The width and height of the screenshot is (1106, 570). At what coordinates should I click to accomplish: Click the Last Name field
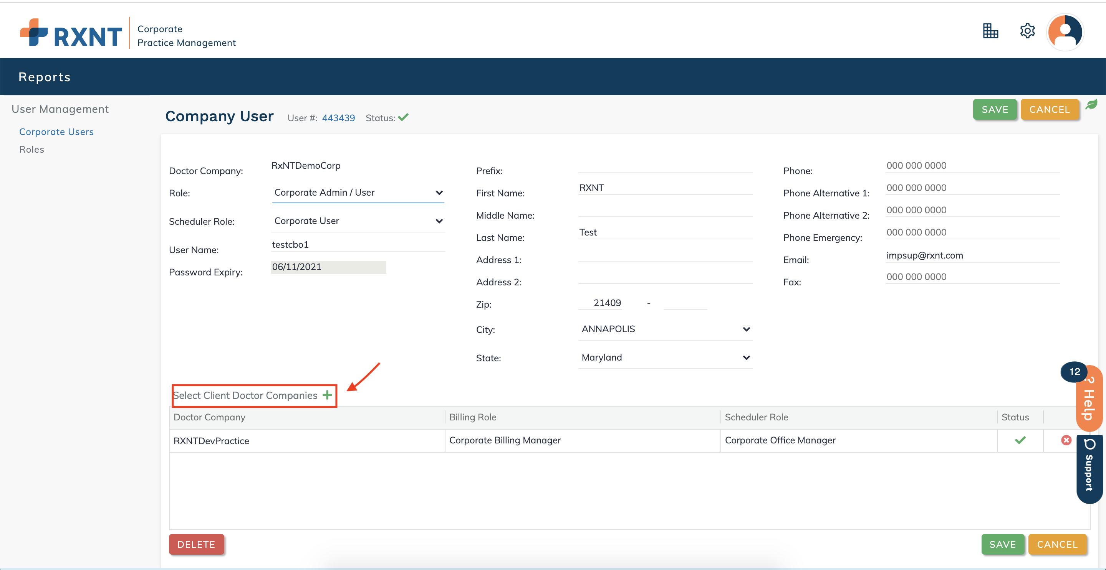coord(665,232)
